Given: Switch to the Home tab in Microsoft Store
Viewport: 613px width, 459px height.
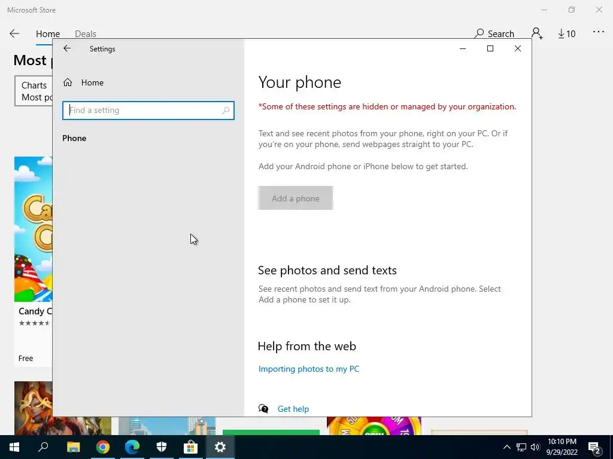Looking at the screenshot, I should coord(48,34).
